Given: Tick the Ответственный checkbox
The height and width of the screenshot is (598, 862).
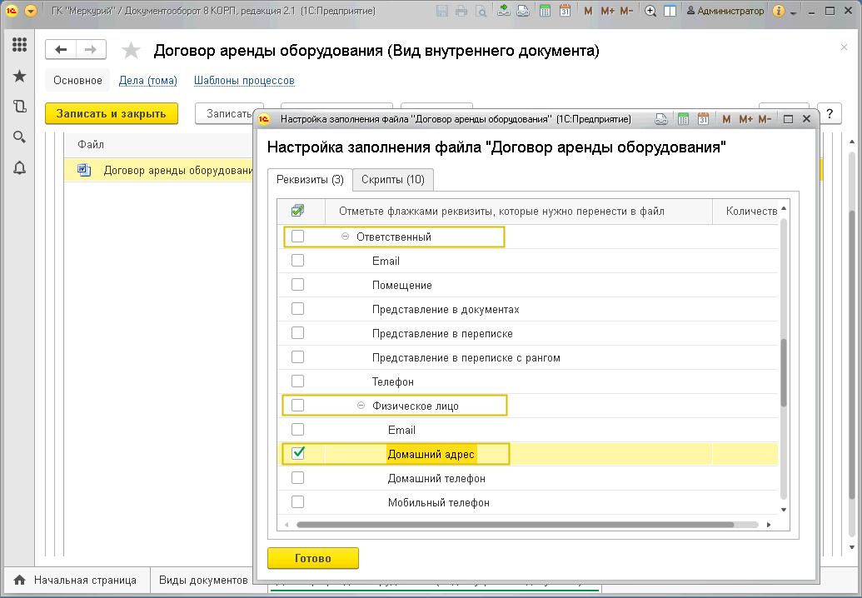Looking at the screenshot, I should pos(297,237).
